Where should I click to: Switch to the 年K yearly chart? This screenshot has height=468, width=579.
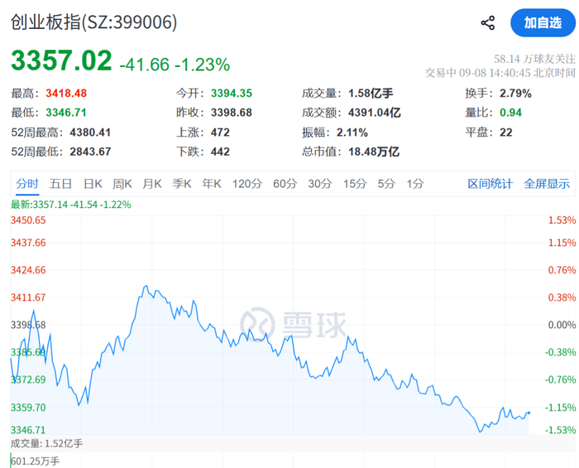(x=212, y=183)
